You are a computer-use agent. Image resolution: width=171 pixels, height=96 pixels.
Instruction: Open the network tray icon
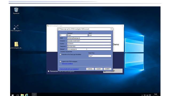tap(145, 95)
